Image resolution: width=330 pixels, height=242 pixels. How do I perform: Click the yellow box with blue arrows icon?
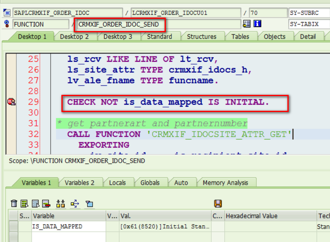point(75,204)
